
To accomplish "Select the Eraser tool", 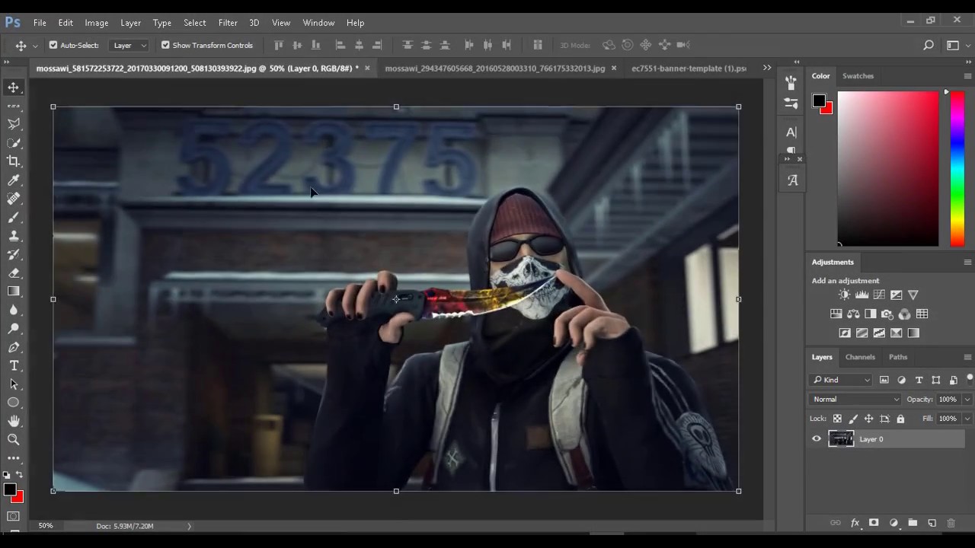I will 14,273.
